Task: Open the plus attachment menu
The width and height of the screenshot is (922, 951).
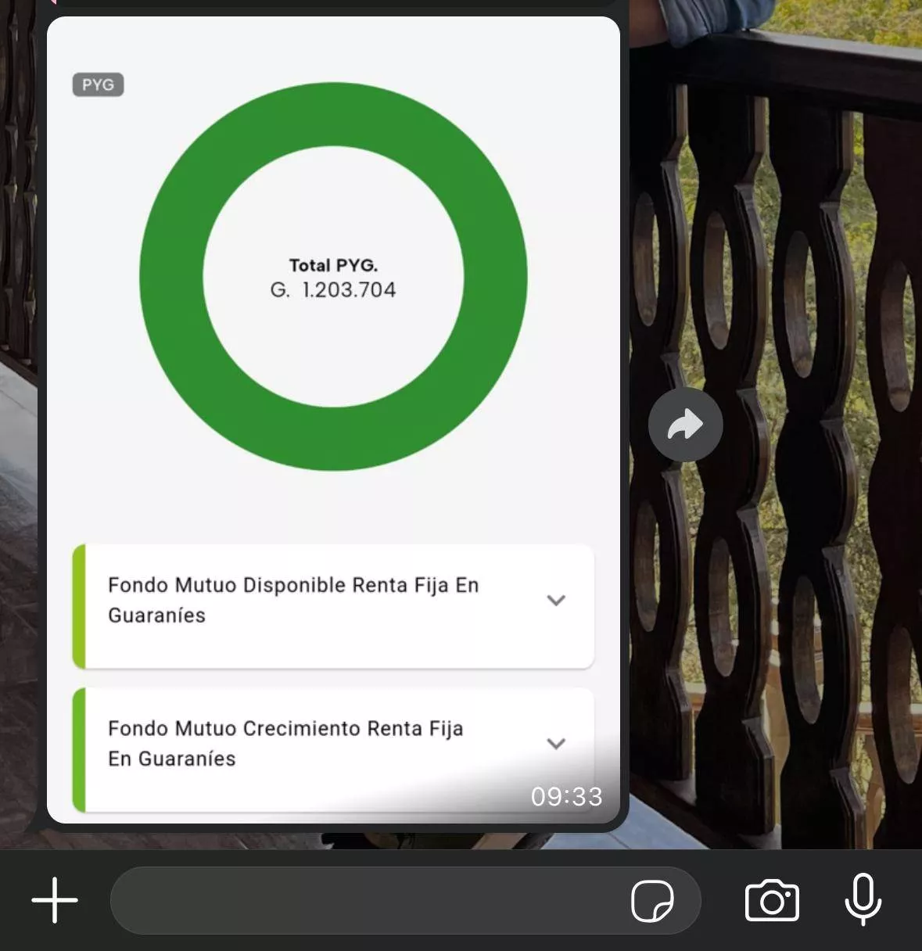Action: 55,900
